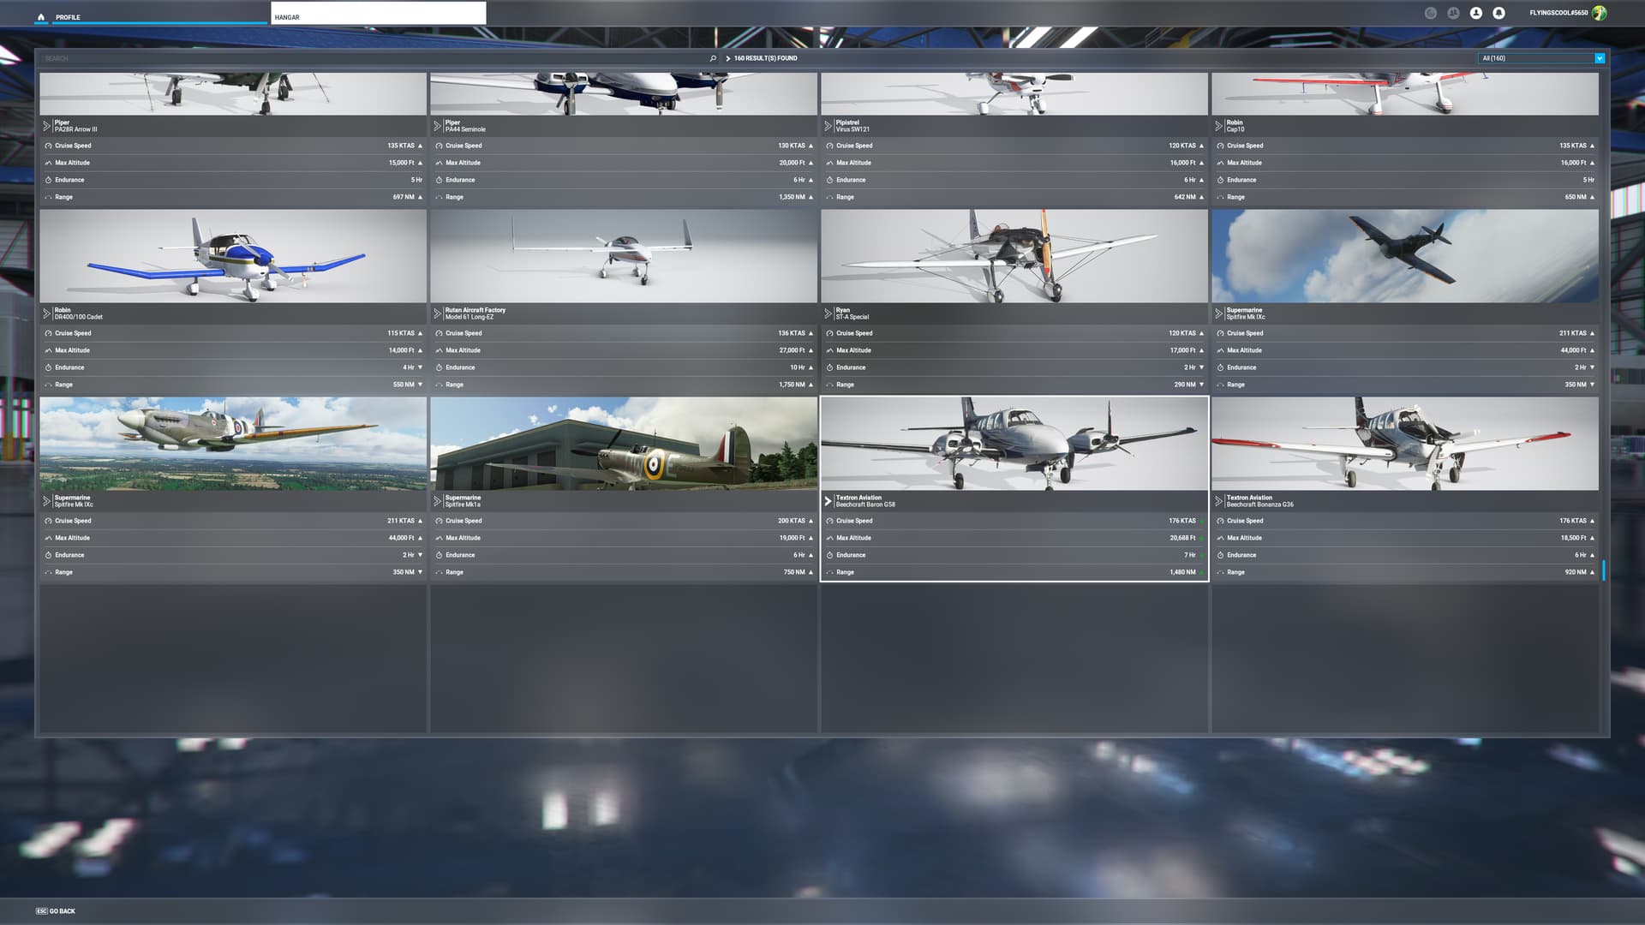1645x925 pixels.
Task: Go to the home screen icon
Action: [x=41, y=16]
